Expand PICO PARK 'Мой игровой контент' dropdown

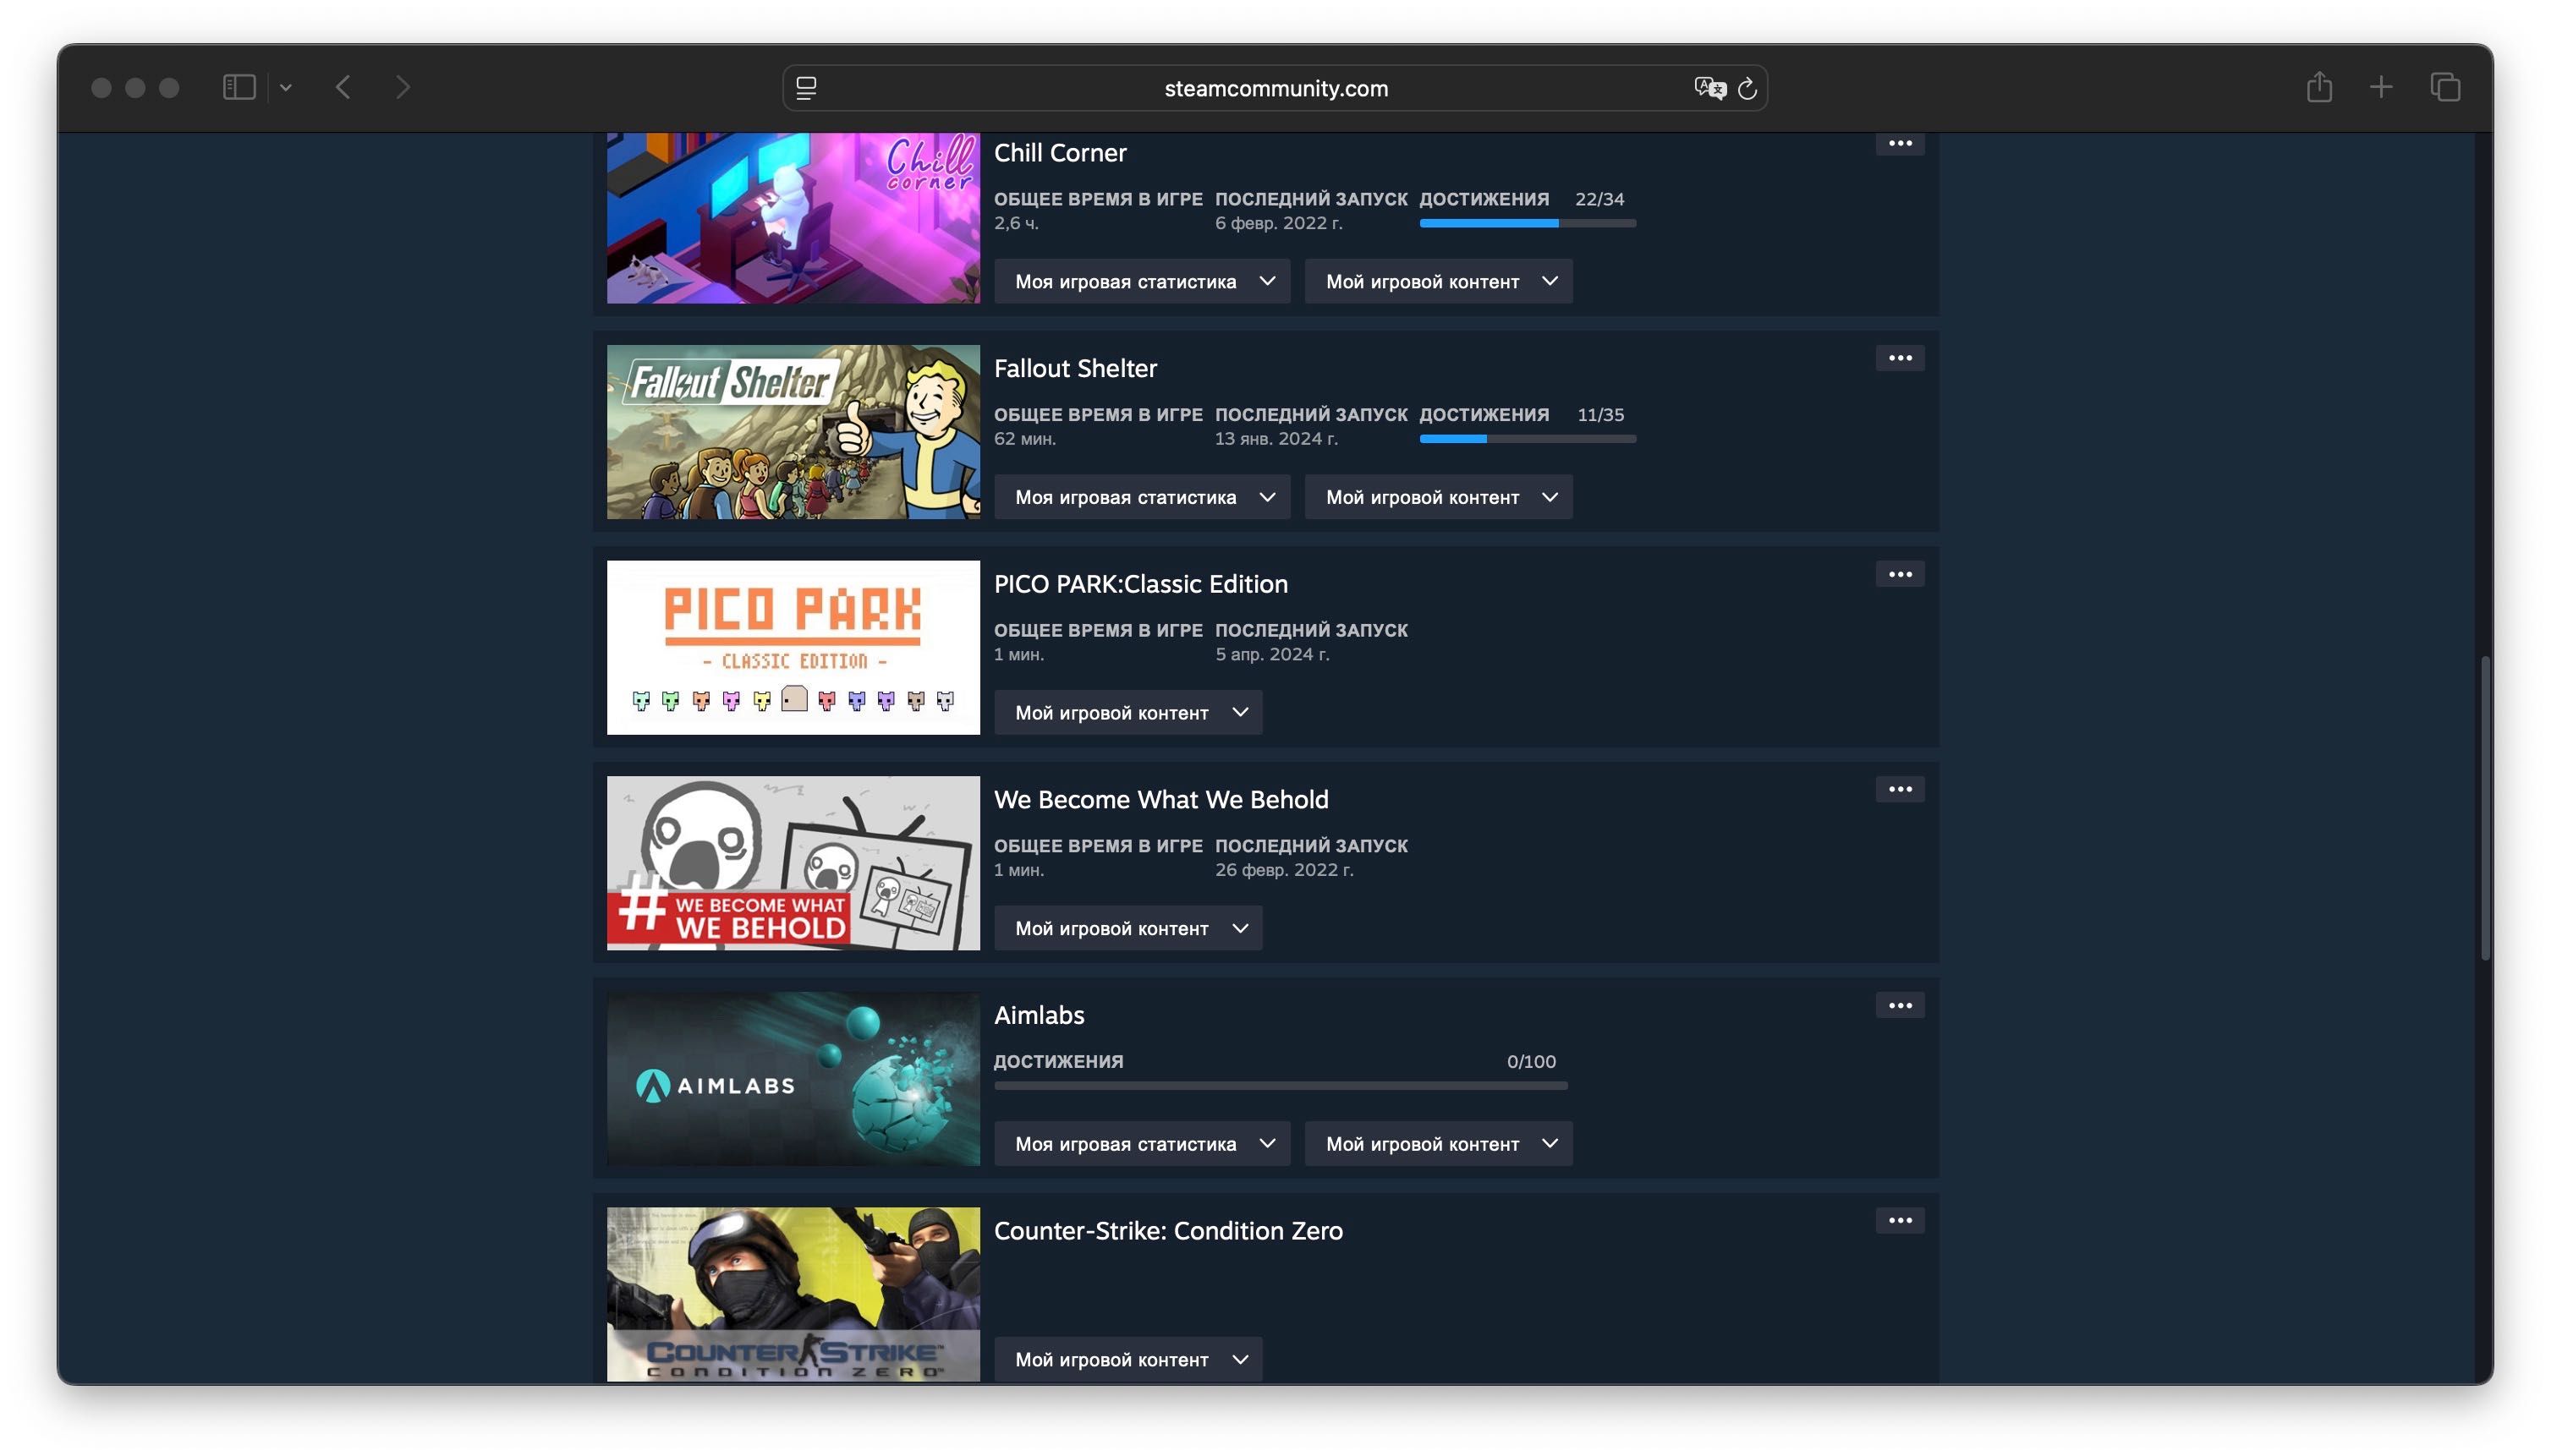[x=1127, y=712]
